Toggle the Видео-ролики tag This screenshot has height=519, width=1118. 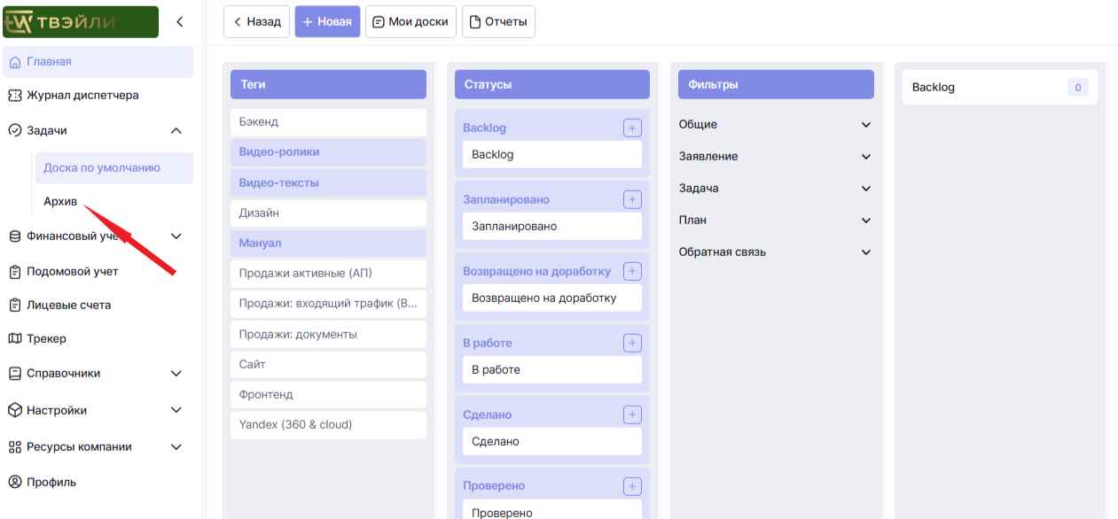coord(328,152)
